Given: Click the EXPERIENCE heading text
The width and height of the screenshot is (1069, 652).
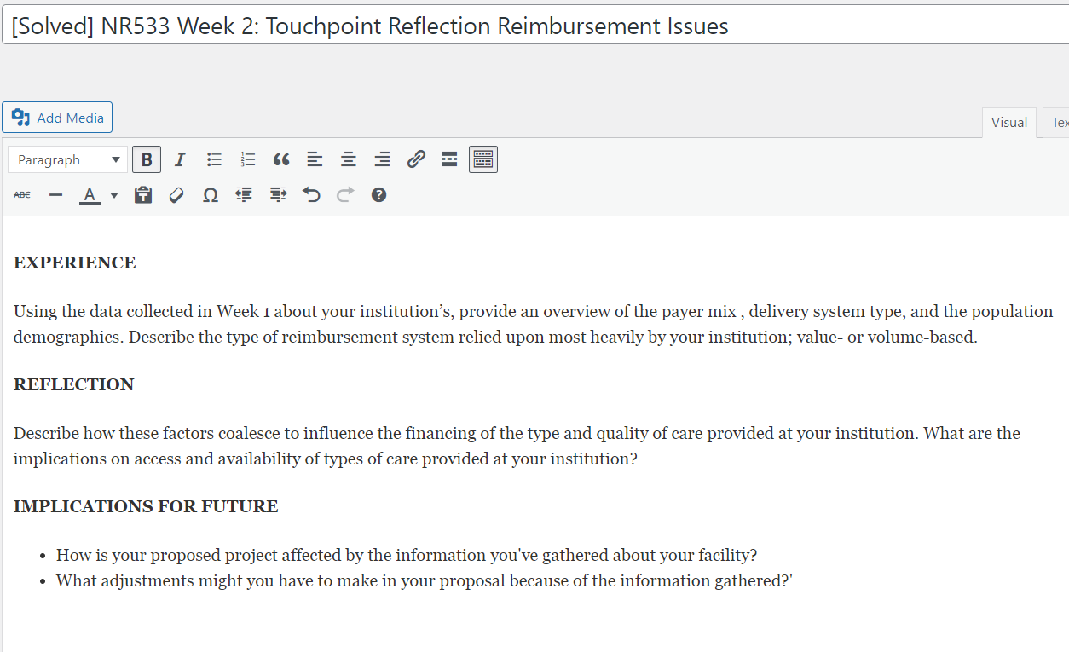Looking at the screenshot, I should 75,263.
